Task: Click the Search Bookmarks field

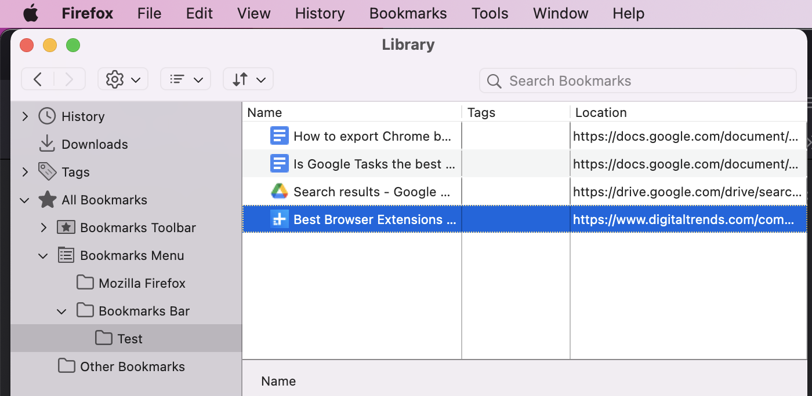Action: point(638,81)
